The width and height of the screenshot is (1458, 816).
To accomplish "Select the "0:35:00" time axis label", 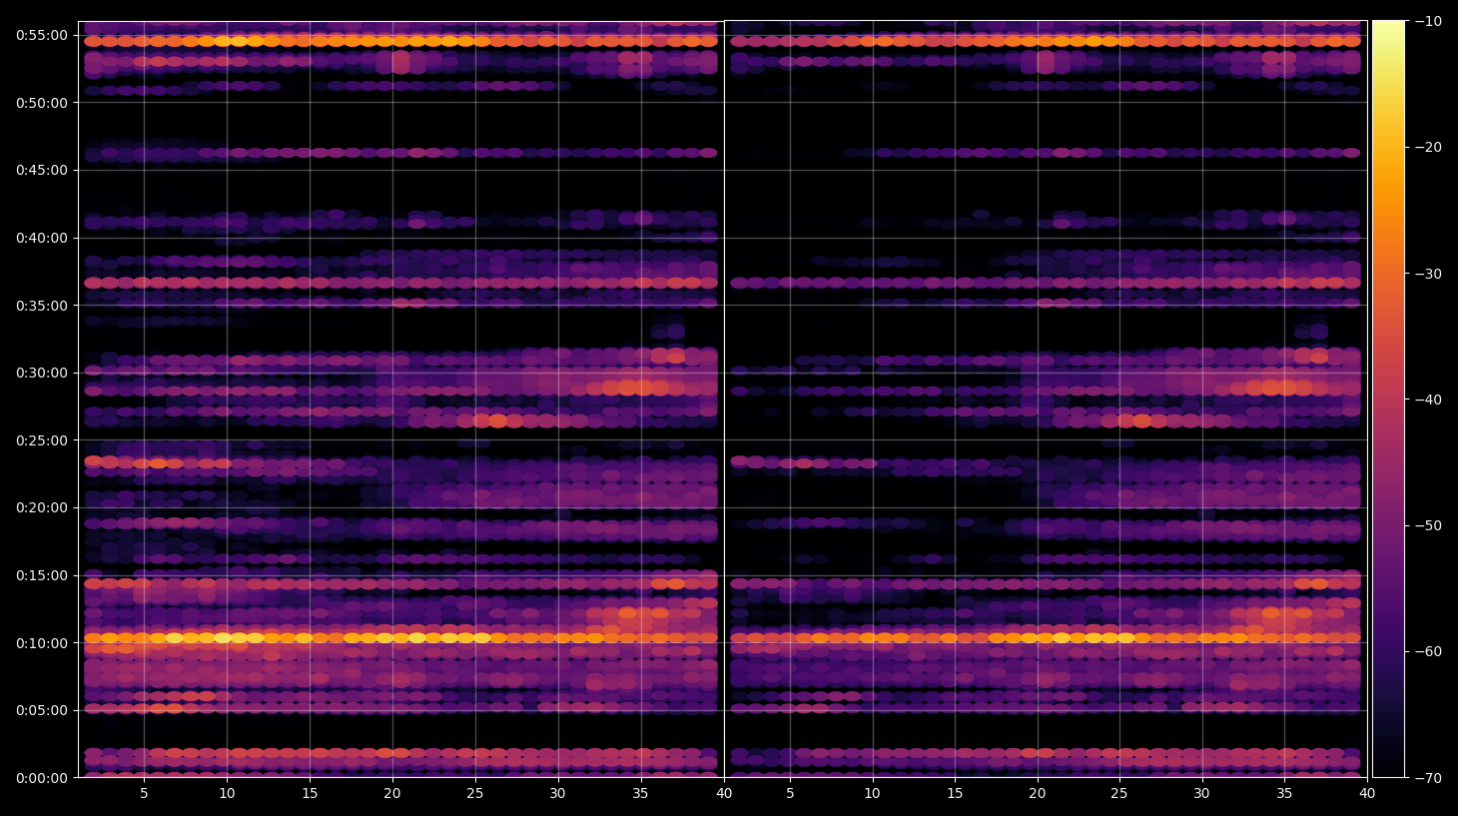I will (x=42, y=306).
